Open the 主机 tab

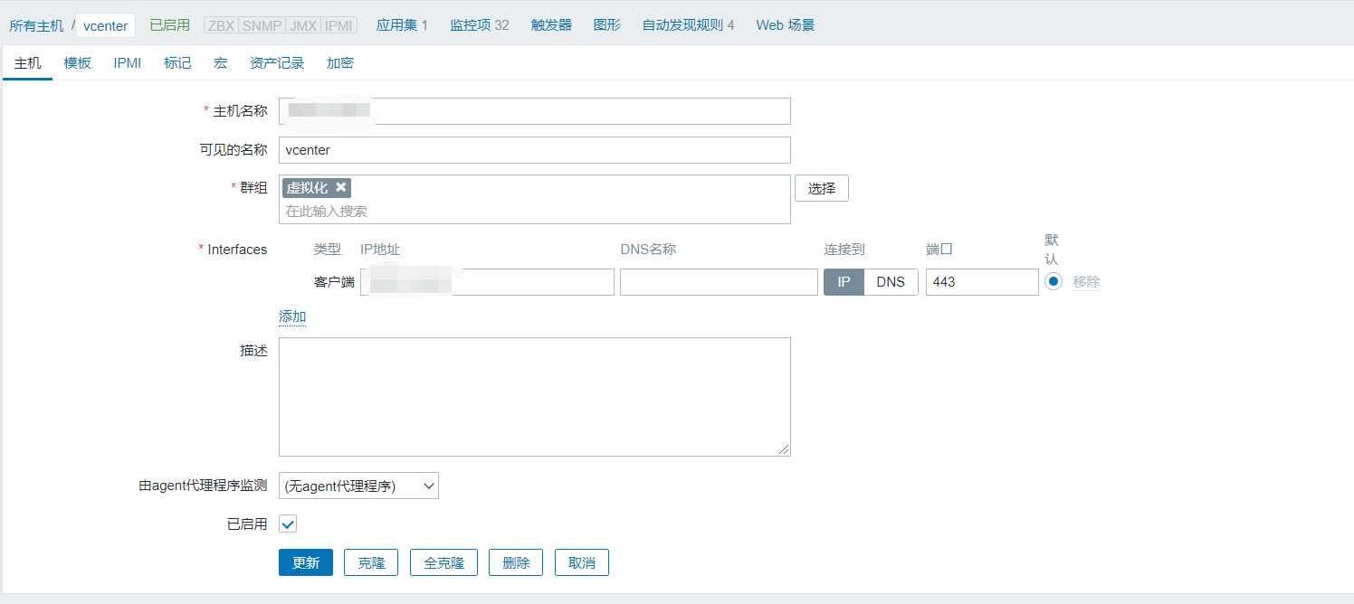click(27, 63)
